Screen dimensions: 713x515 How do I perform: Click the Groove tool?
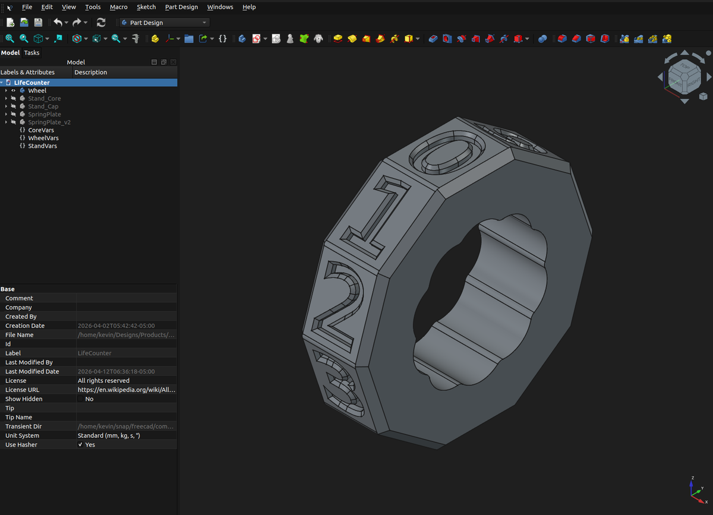point(462,39)
